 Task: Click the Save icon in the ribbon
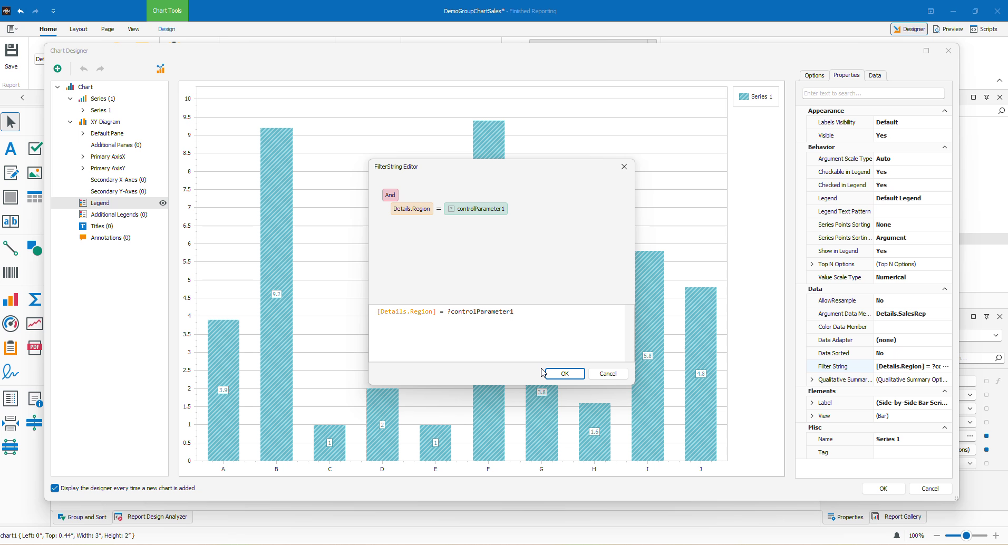point(11,51)
